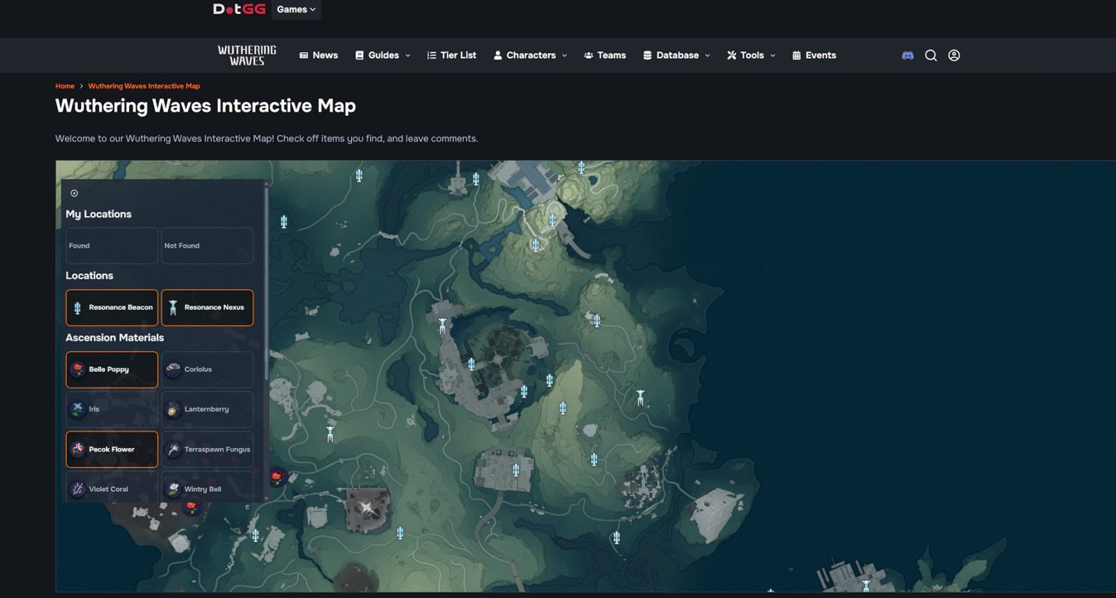
Task: Expand the Guides menu chevron
Action: pos(408,55)
